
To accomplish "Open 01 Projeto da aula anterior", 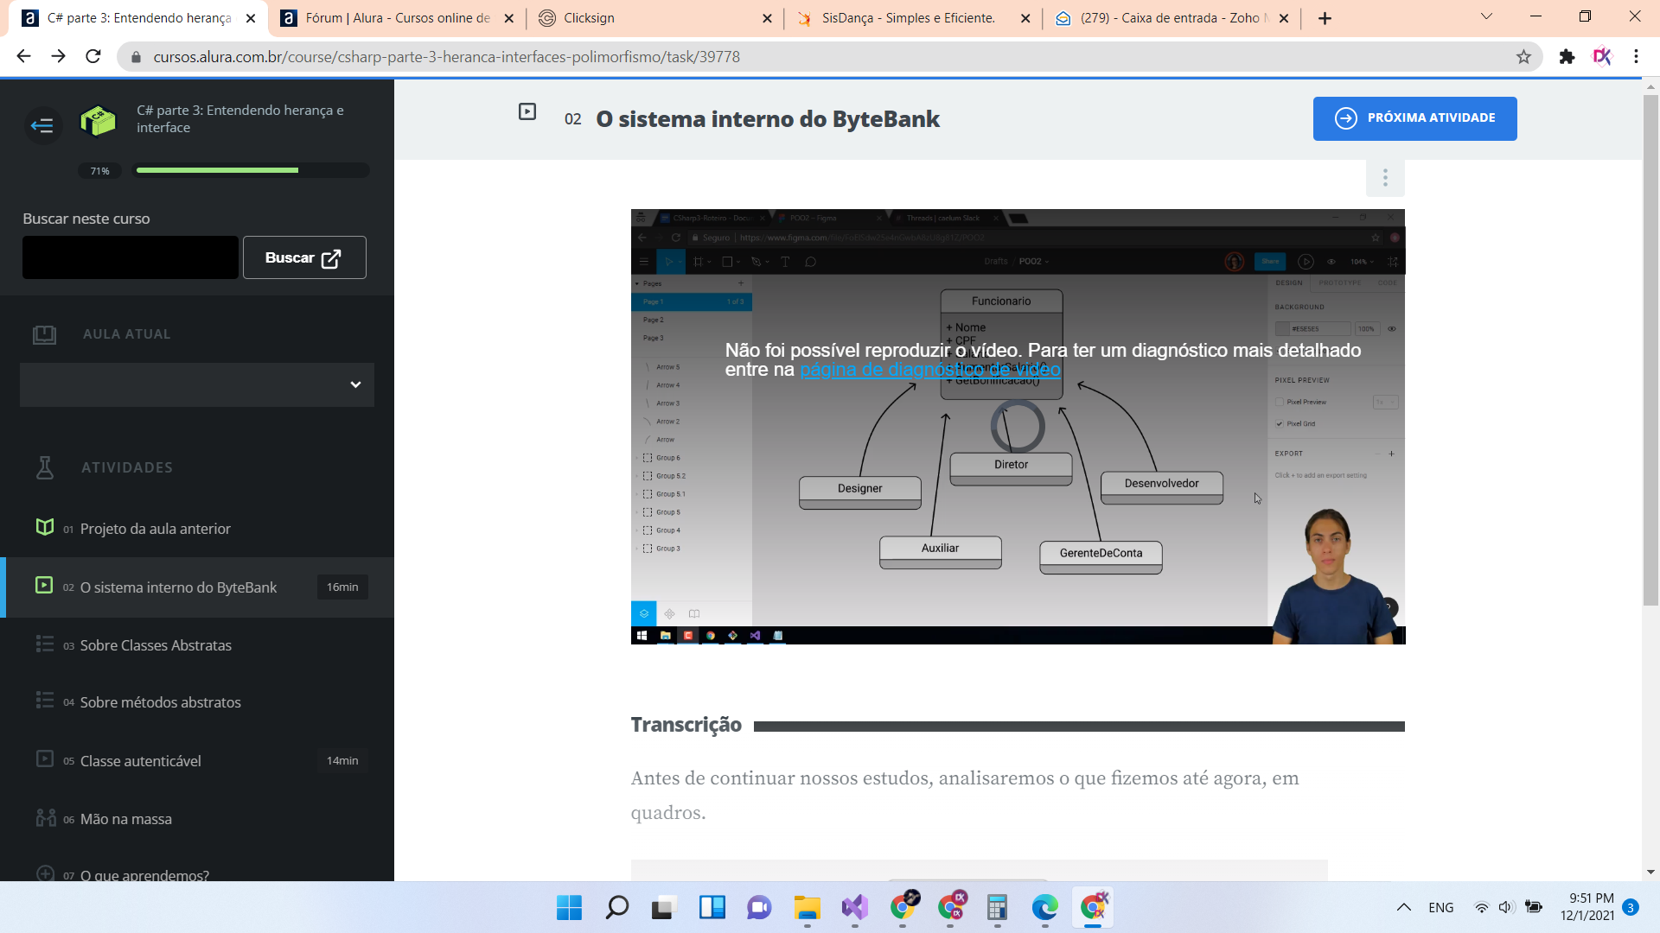I will [x=156, y=529].
